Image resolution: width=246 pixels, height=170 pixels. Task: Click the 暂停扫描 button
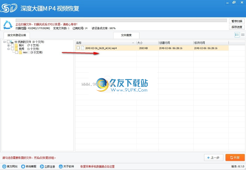point(237,21)
